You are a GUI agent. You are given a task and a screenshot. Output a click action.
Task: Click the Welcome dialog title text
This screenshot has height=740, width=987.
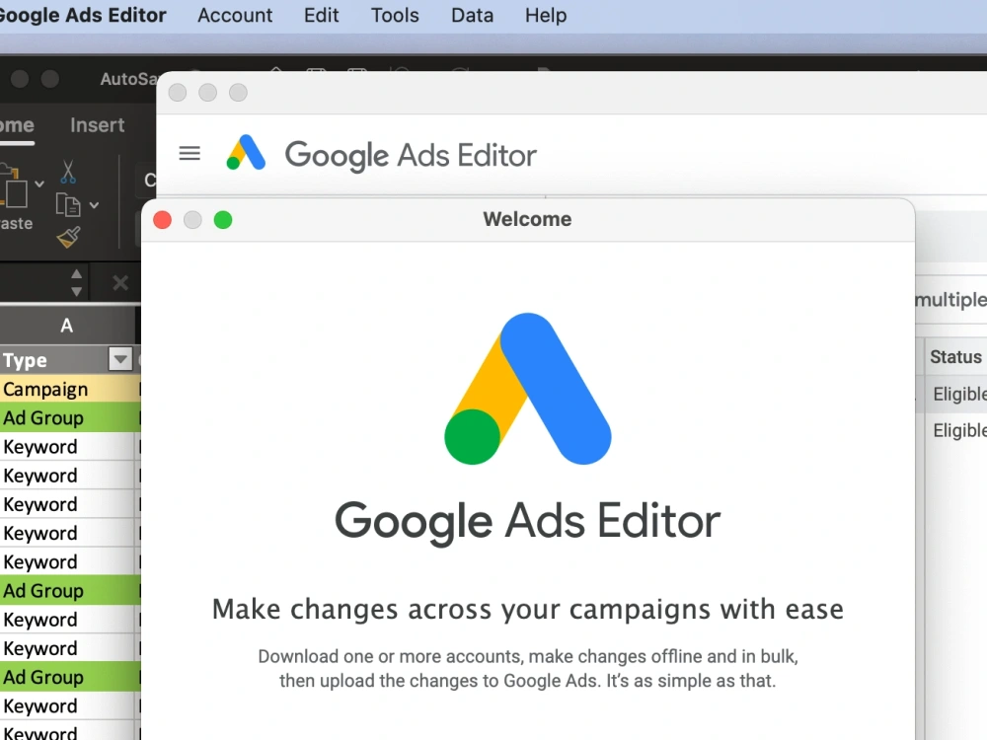pyautogui.click(x=527, y=219)
